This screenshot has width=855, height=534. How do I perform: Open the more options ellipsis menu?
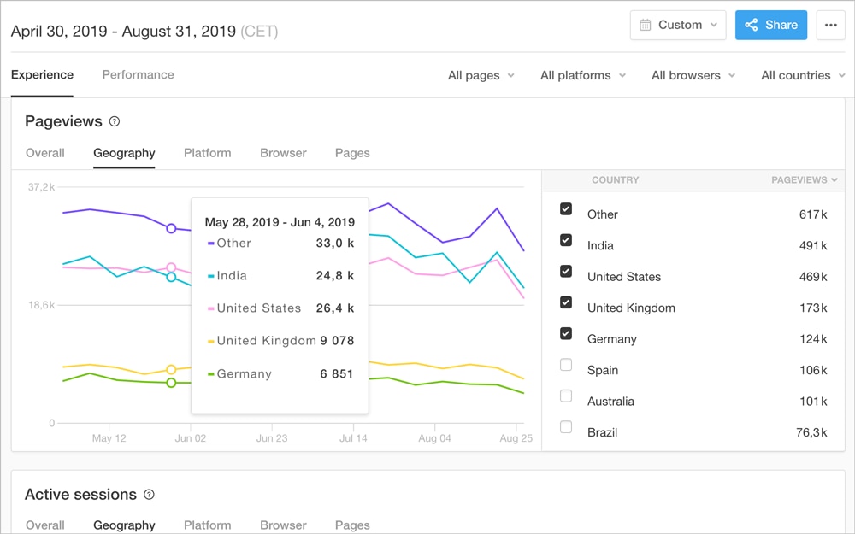pos(830,26)
